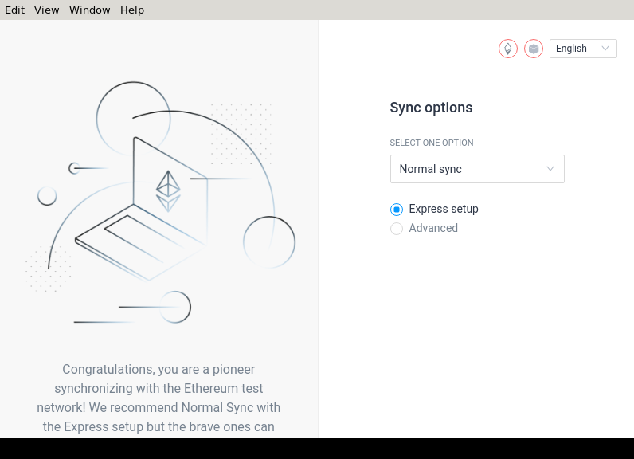
Task: Click the SELECT ONE OPTION label
Action: click(432, 143)
